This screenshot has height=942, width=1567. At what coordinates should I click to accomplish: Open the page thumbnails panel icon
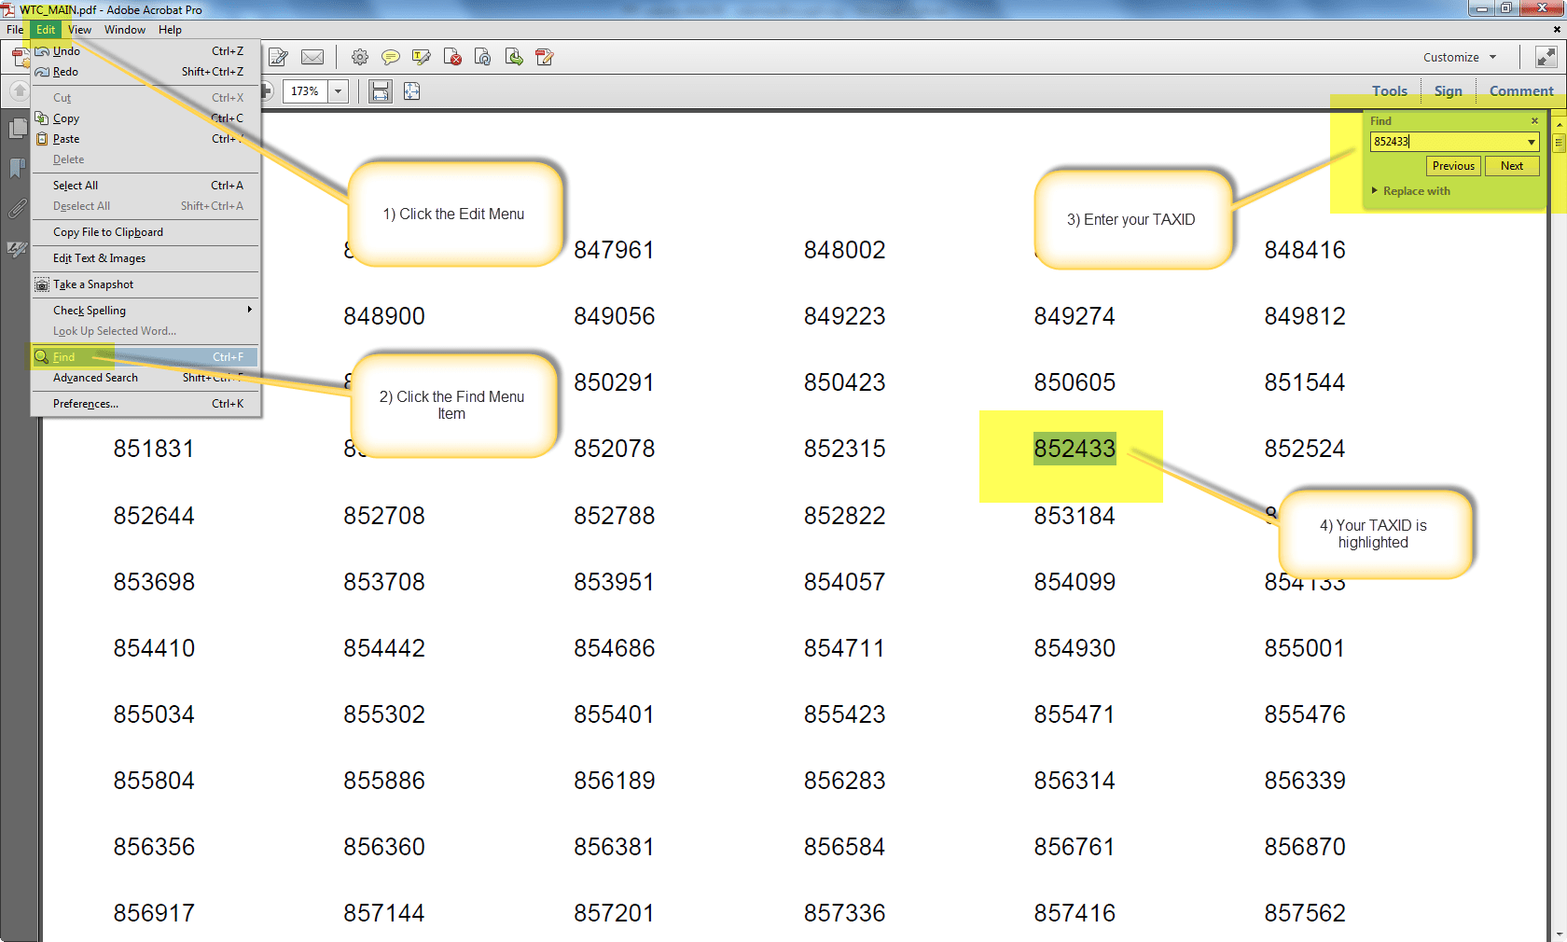pos(18,128)
